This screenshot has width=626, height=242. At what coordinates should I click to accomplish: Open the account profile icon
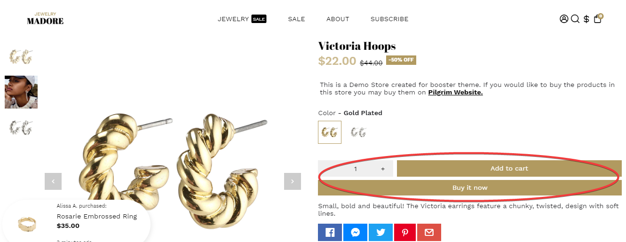[x=564, y=19]
